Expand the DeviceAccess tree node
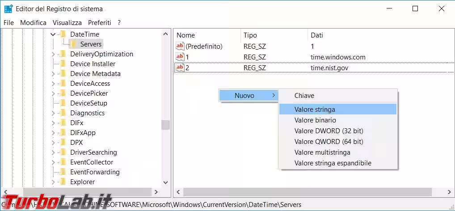 pos(53,84)
